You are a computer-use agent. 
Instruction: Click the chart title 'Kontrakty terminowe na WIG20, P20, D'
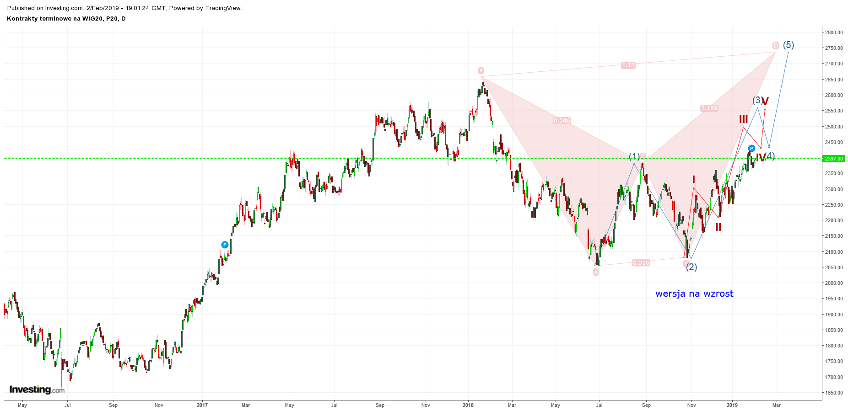pos(66,19)
